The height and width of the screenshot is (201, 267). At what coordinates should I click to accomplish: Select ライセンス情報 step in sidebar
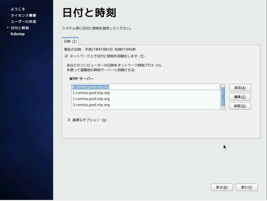[x=23, y=15]
